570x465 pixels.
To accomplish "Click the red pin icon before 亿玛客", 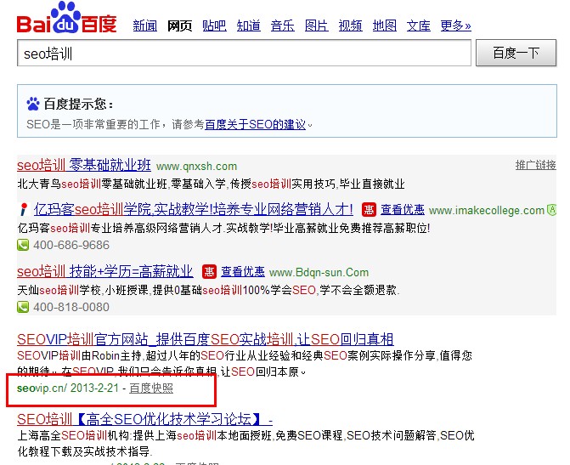I will tap(24, 210).
